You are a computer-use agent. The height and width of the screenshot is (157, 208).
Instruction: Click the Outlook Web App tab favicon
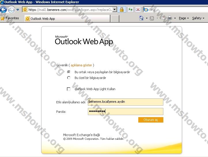point(27,19)
